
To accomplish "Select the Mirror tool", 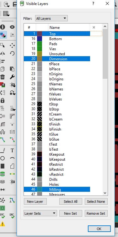I will [x=3, y=53].
